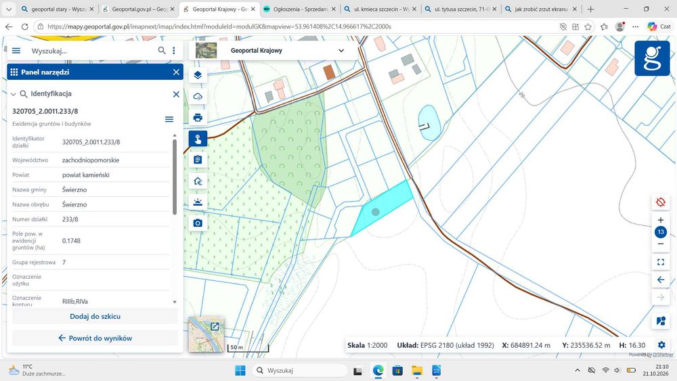
Task: Open the weather widget on taskbar
Action: (x=37, y=370)
